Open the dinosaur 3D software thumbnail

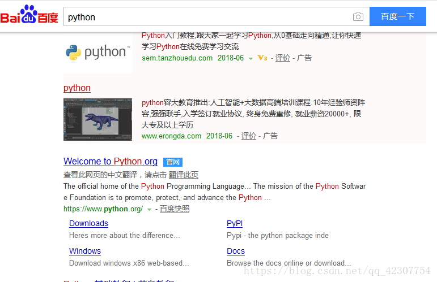pos(98,119)
